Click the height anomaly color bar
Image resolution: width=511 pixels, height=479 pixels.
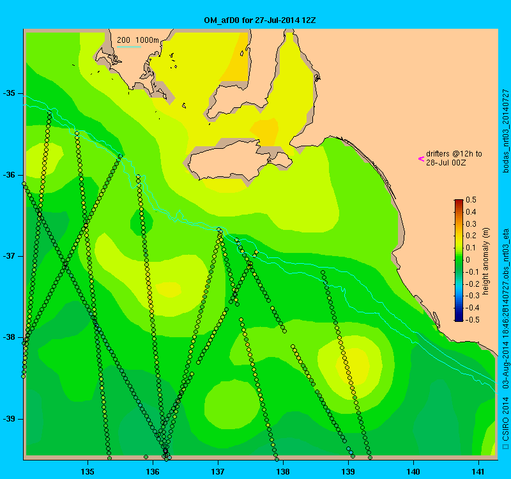[x=459, y=261]
